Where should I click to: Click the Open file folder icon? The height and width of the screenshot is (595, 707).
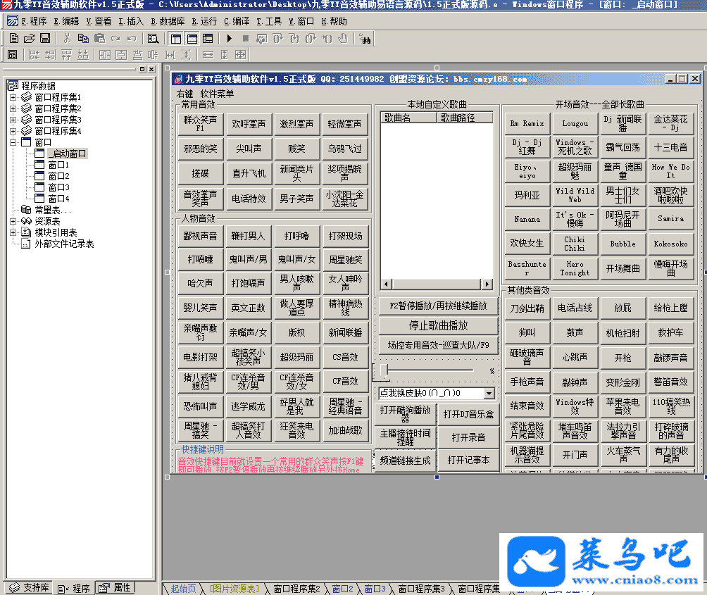29,38
